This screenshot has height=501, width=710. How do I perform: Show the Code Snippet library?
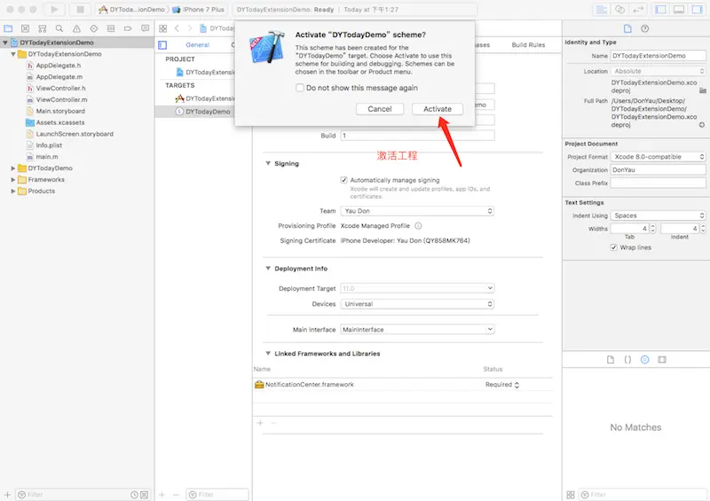[627, 359]
